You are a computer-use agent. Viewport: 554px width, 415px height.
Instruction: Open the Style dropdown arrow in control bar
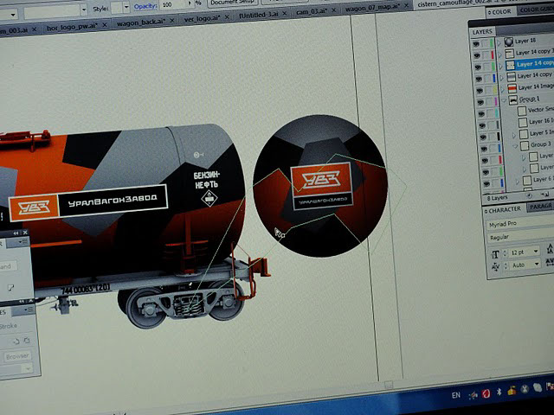click(126, 8)
